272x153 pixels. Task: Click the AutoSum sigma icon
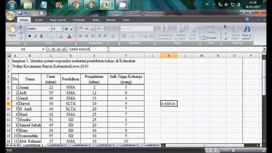pyautogui.click(x=225, y=26)
